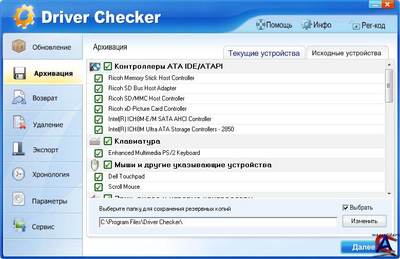This screenshot has width=400, height=259.
Task: Open the Рег-код registration link
Action: pyautogui.click(x=367, y=25)
